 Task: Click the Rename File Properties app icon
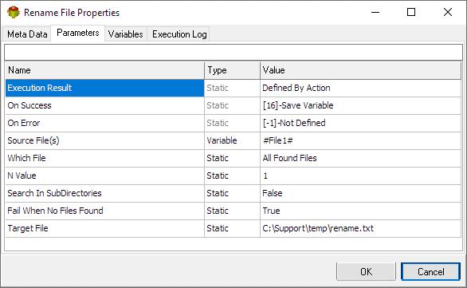(14, 13)
